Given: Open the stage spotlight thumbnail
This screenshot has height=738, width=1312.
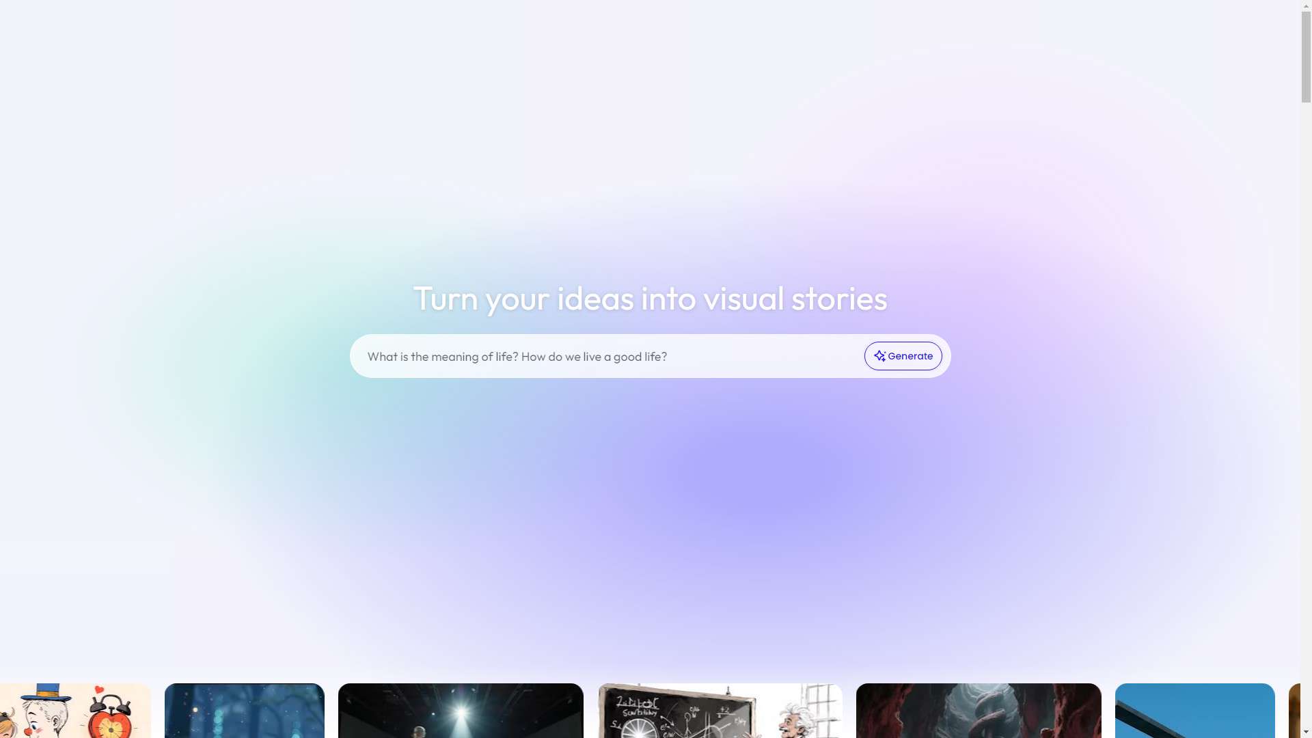Looking at the screenshot, I should coord(461,711).
